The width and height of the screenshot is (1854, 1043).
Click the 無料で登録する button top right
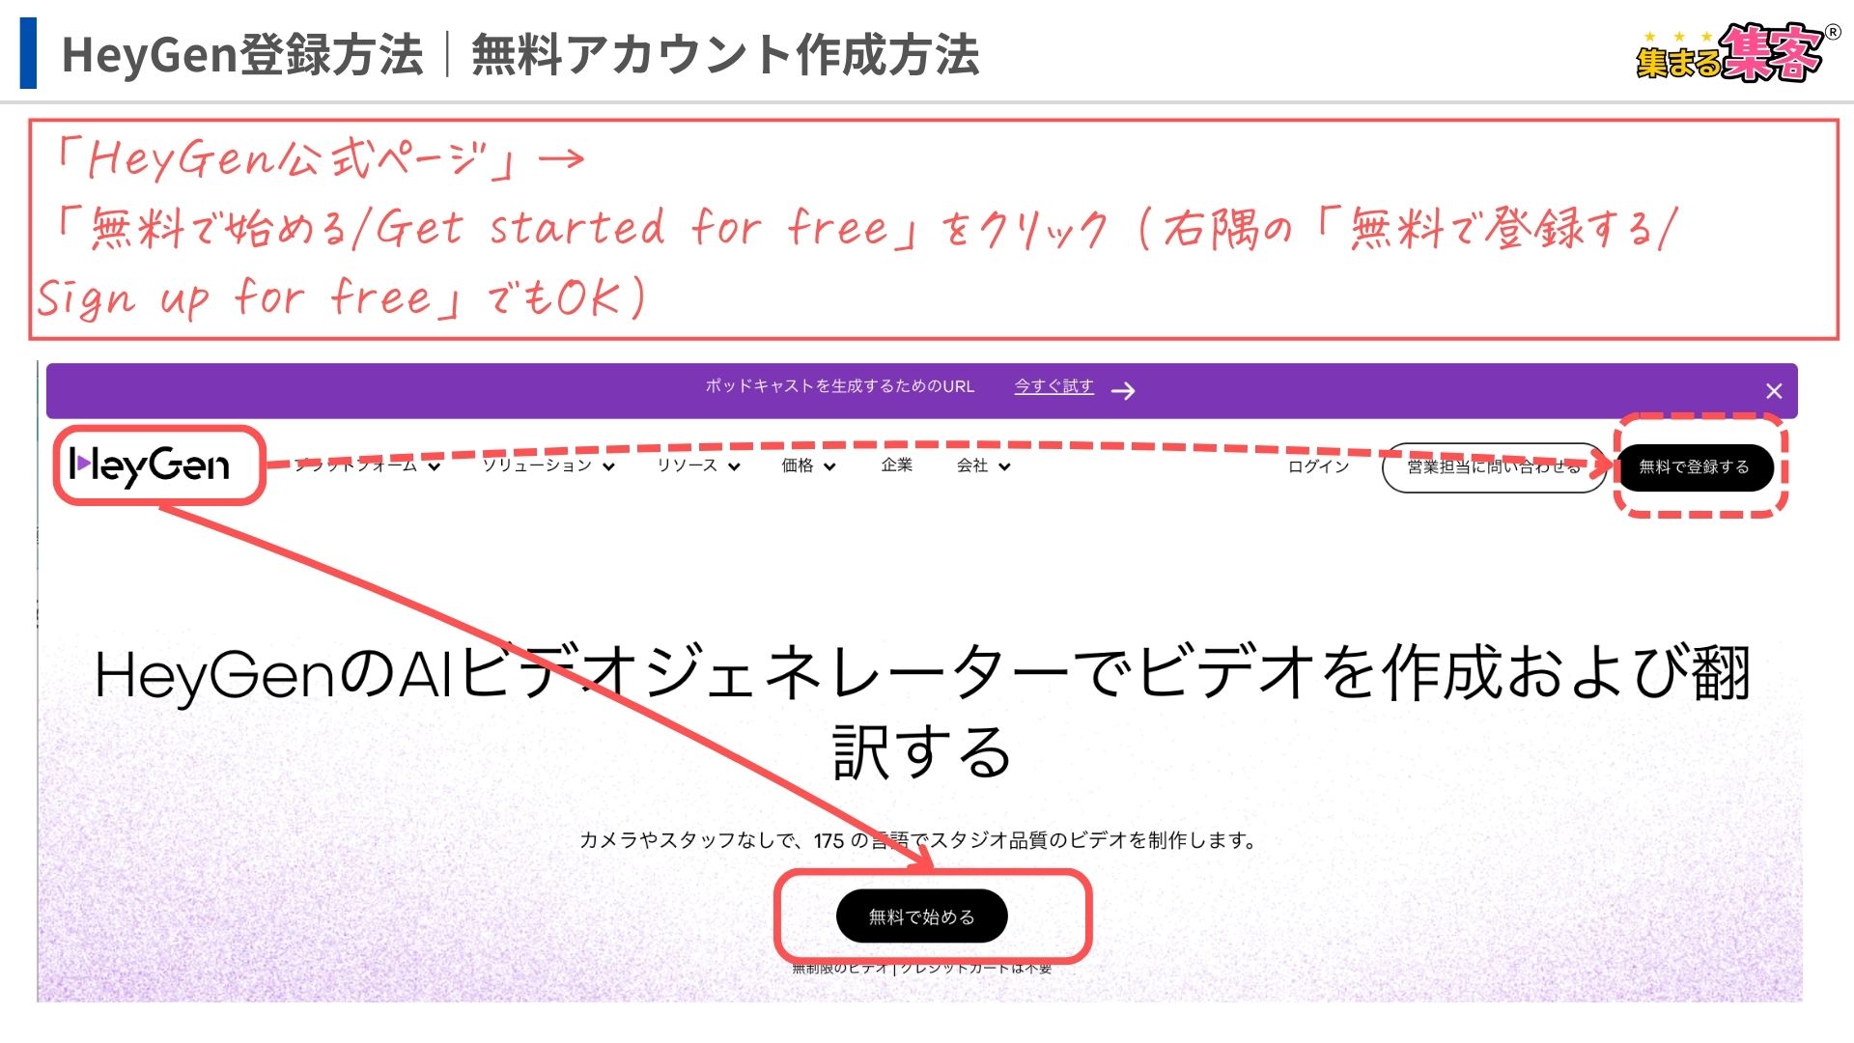1699,466
